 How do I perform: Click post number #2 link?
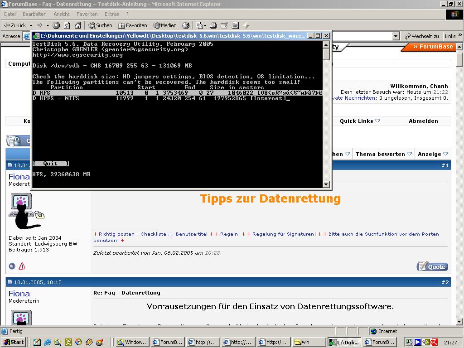click(x=445, y=282)
